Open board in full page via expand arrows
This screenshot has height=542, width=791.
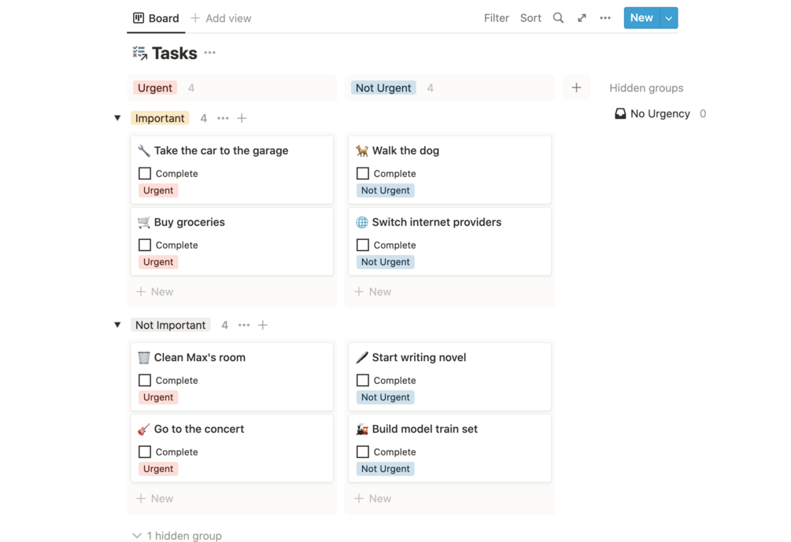click(582, 18)
